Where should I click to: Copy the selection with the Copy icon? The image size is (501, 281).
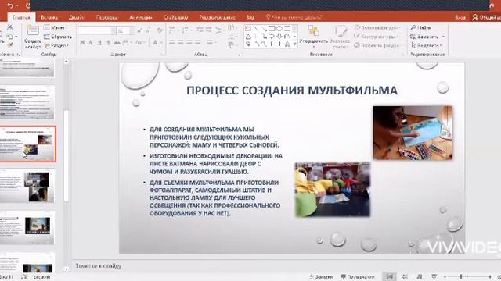pyautogui.click(x=9, y=37)
